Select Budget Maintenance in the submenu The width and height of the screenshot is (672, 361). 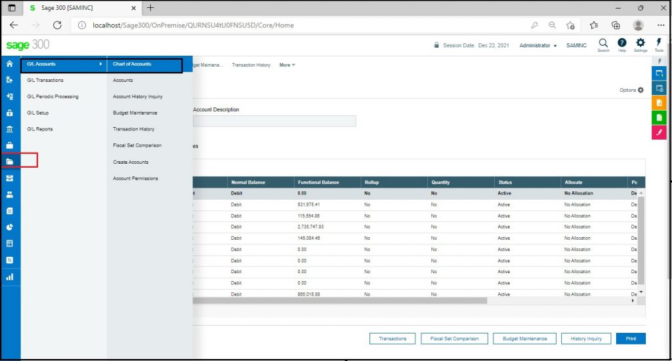coord(135,113)
